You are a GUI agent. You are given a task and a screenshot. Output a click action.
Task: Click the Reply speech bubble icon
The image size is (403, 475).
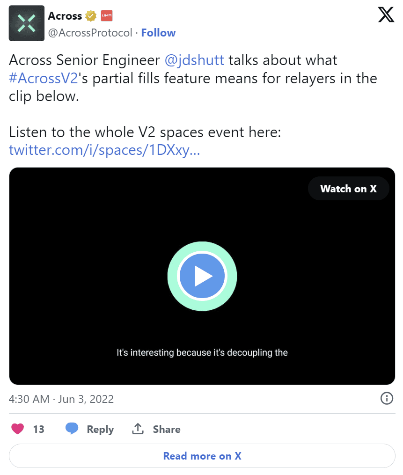pyautogui.click(x=72, y=429)
